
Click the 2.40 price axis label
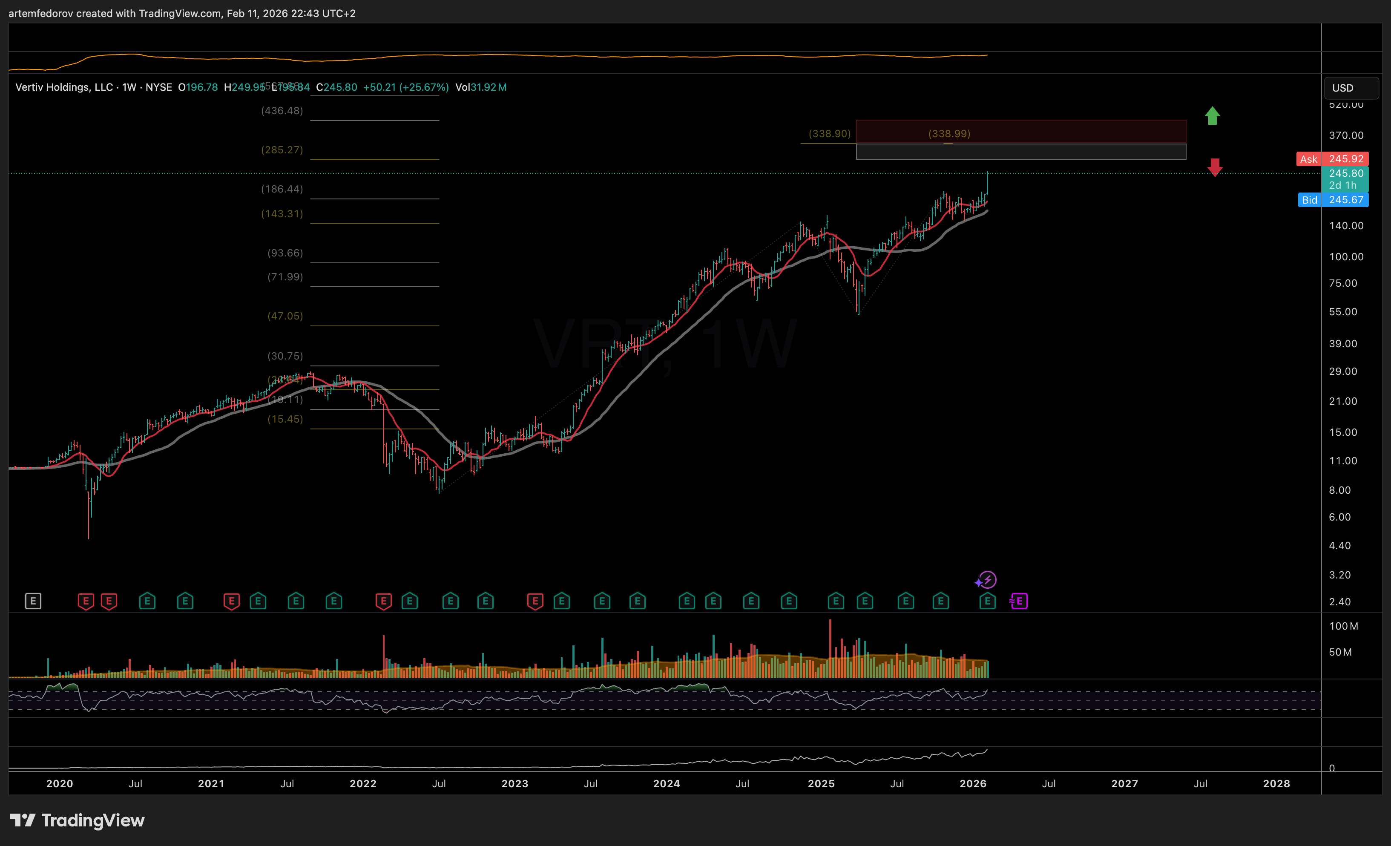pos(1339,601)
